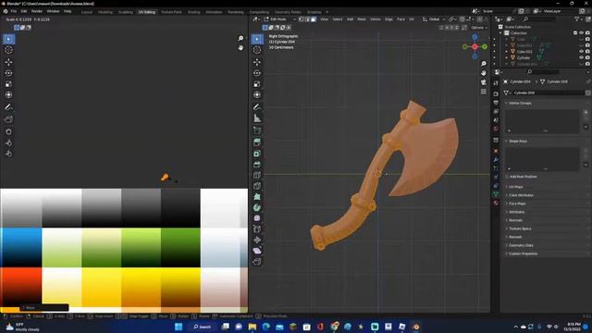This screenshot has width=592, height=333.
Task: Select the Scale tool in the UV editor toolbar
Action: (x=8, y=84)
